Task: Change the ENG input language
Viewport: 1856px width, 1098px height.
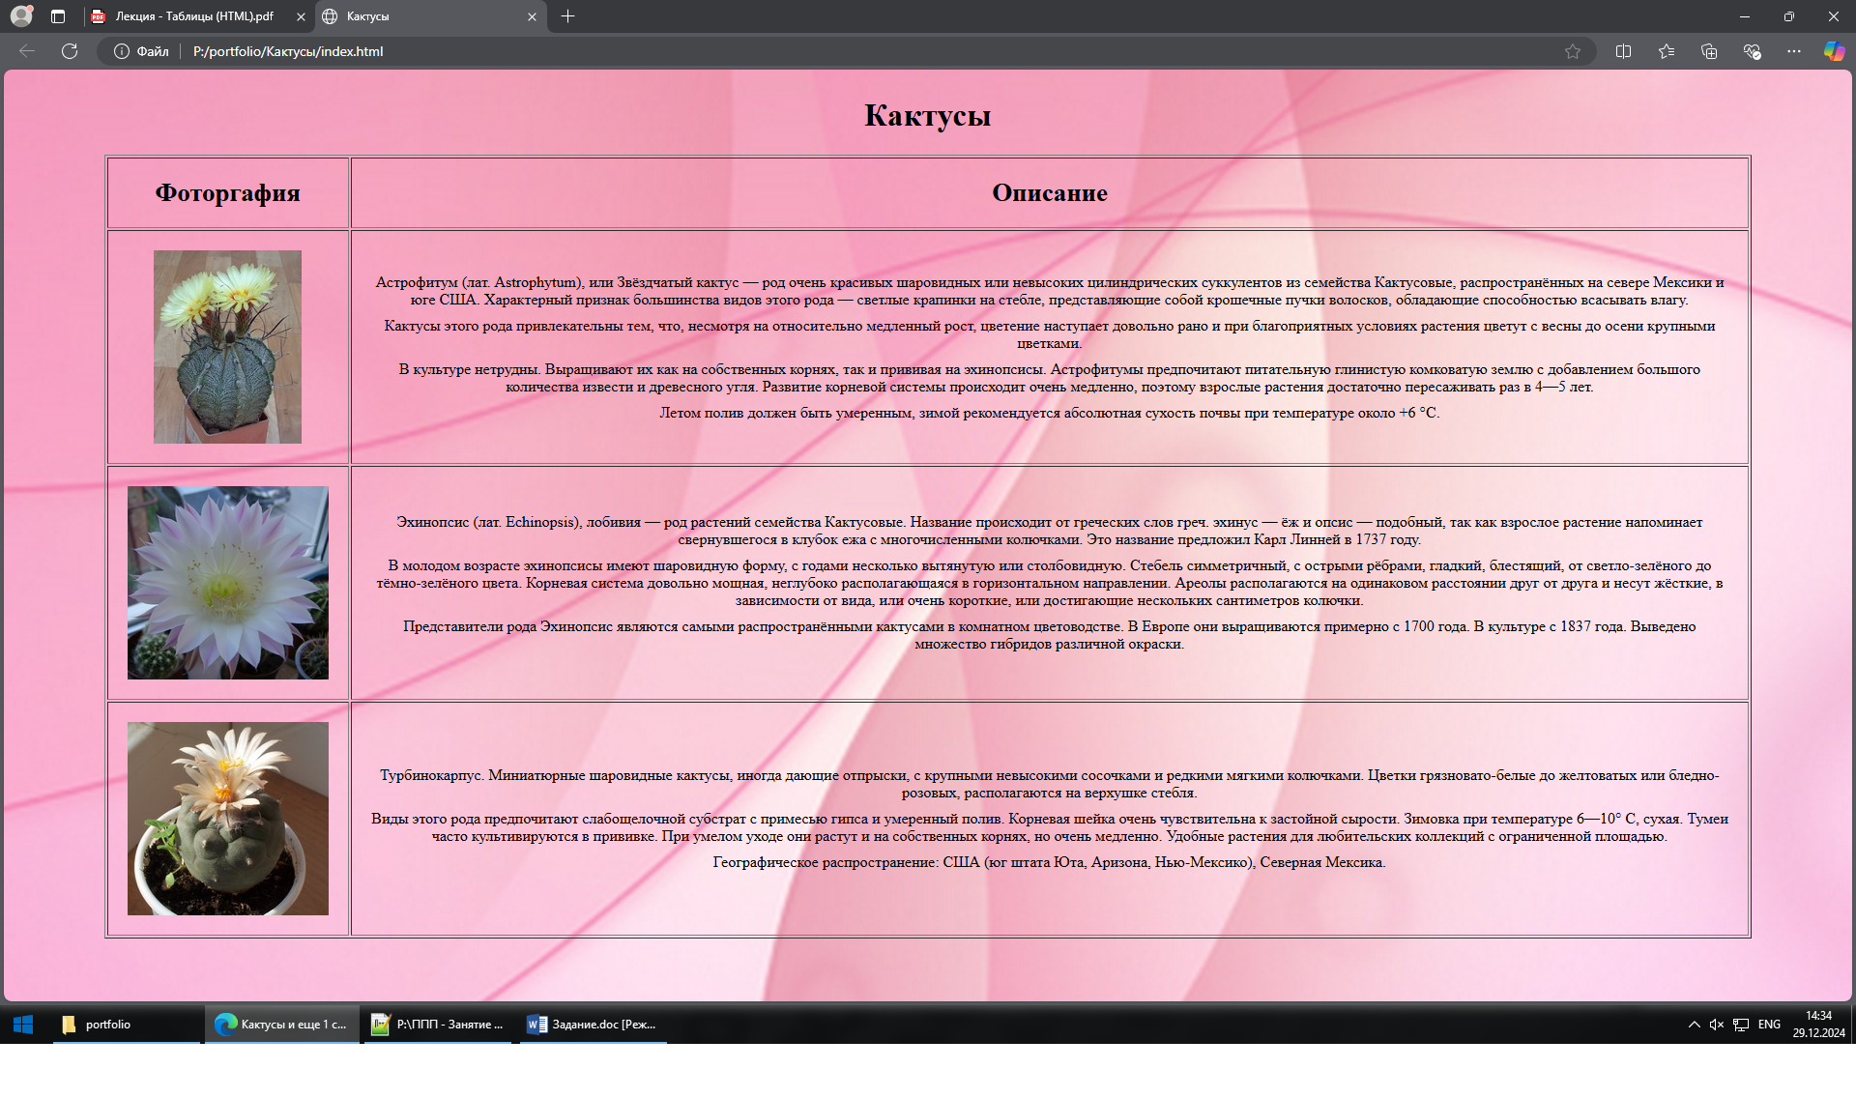Action: (1769, 1025)
